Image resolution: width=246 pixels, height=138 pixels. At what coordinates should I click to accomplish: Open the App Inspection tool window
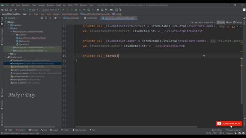tap(80, 130)
